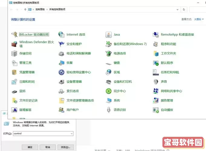Open 文件资源管理器选项 icon
The height and width of the screenshot is (151, 206).
pyautogui.click(x=61, y=101)
